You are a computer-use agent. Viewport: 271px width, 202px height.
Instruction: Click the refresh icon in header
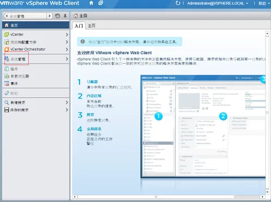coord(178,3)
